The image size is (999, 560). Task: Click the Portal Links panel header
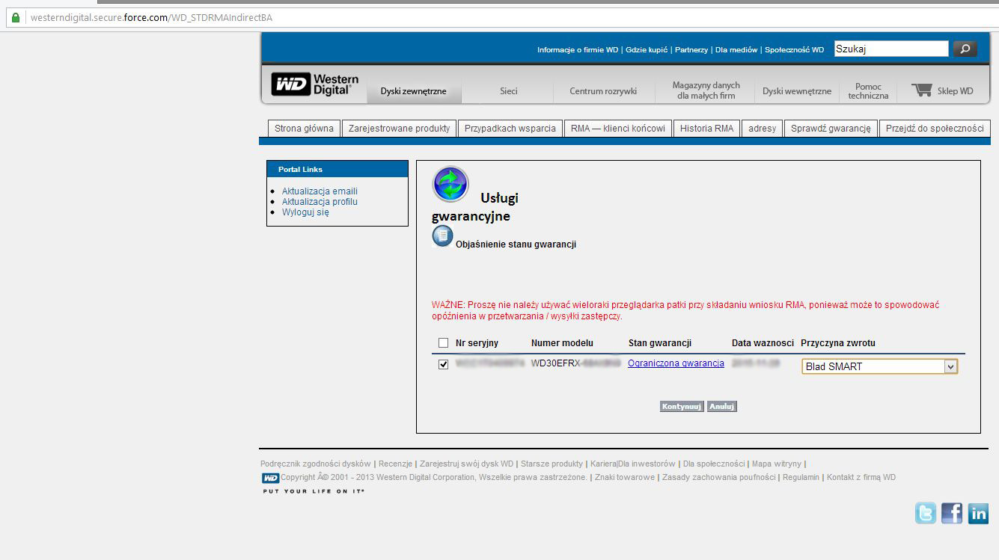pyautogui.click(x=337, y=170)
